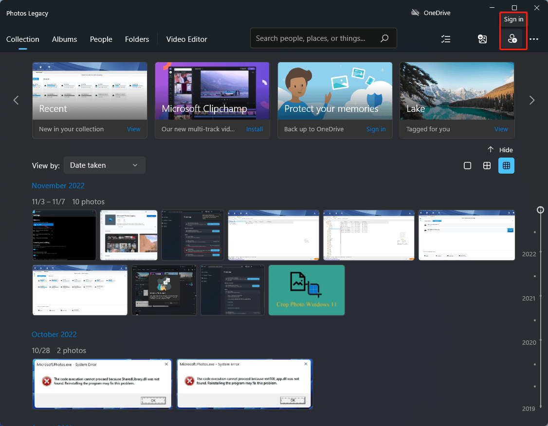
Task: View the Lake tagged collection
Action: point(501,129)
